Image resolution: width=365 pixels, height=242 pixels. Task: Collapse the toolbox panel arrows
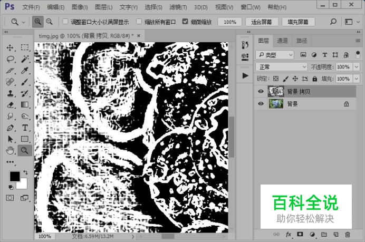6,32
